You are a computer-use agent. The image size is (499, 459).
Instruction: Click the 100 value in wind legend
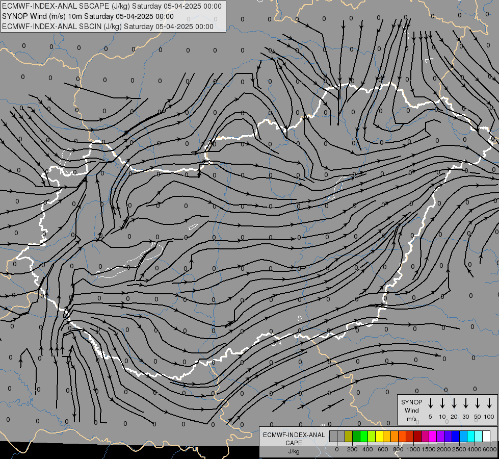[489, 417]
